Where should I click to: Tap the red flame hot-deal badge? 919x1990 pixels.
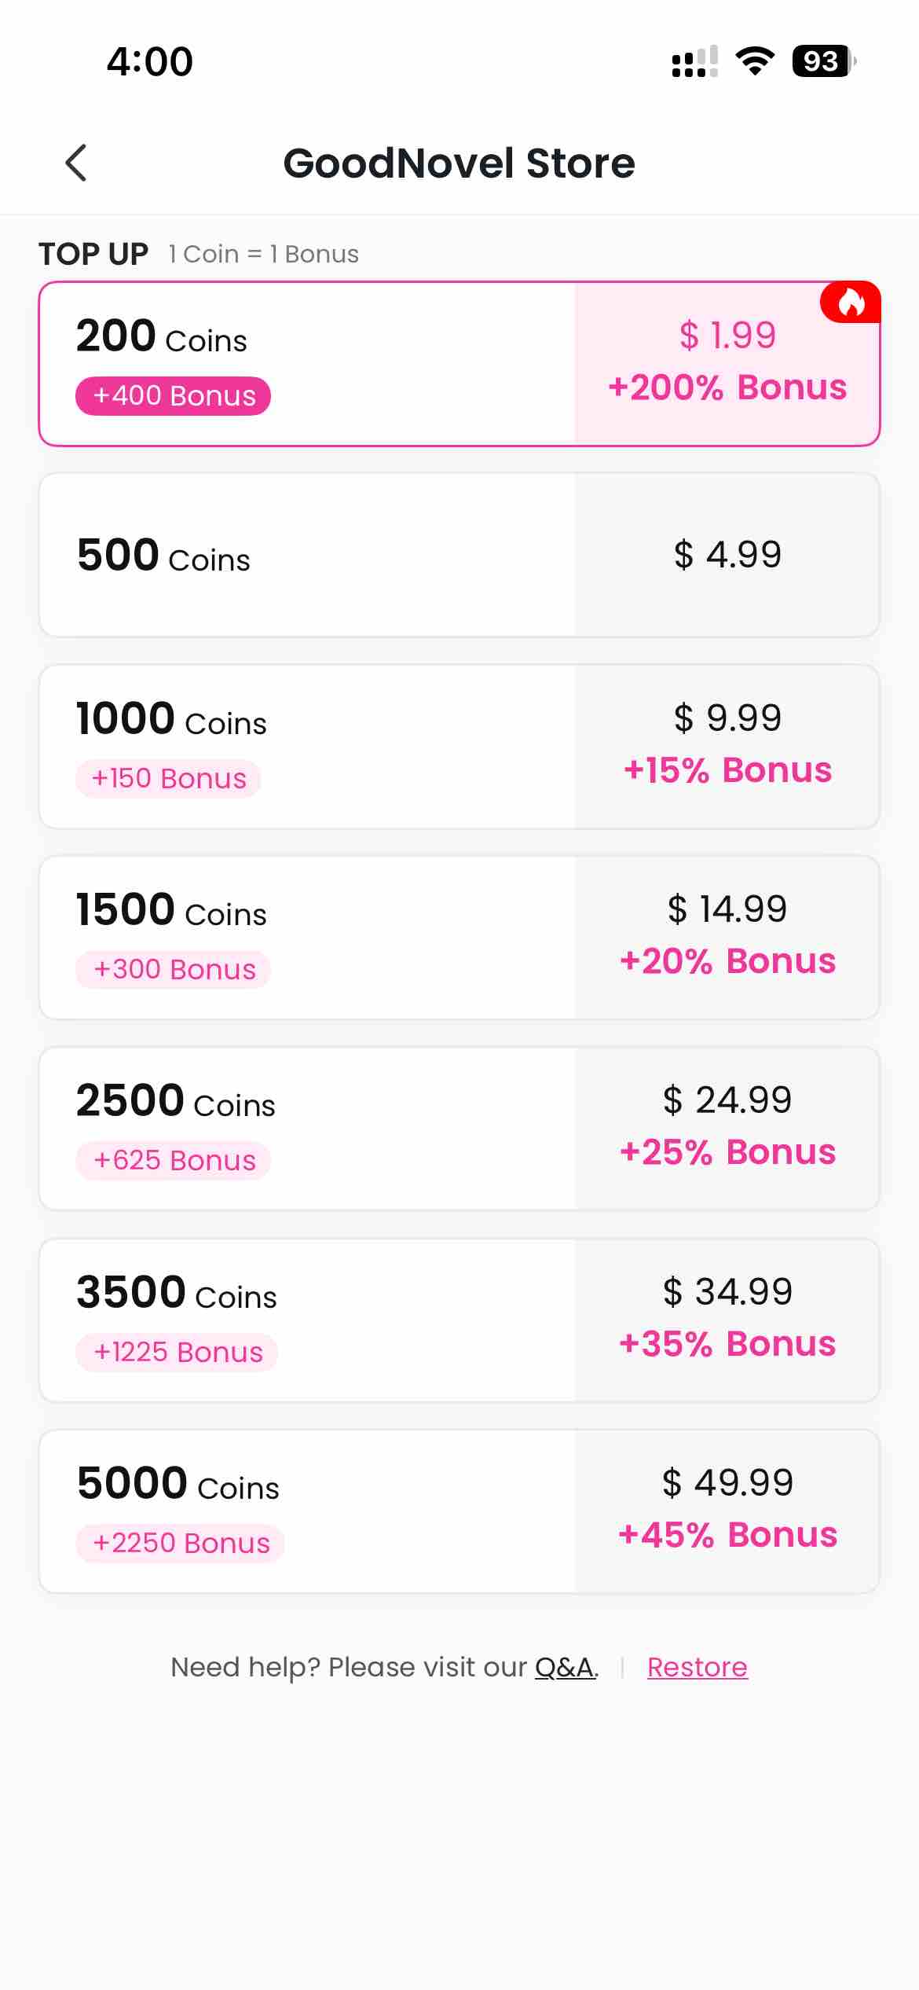point(851,303)
